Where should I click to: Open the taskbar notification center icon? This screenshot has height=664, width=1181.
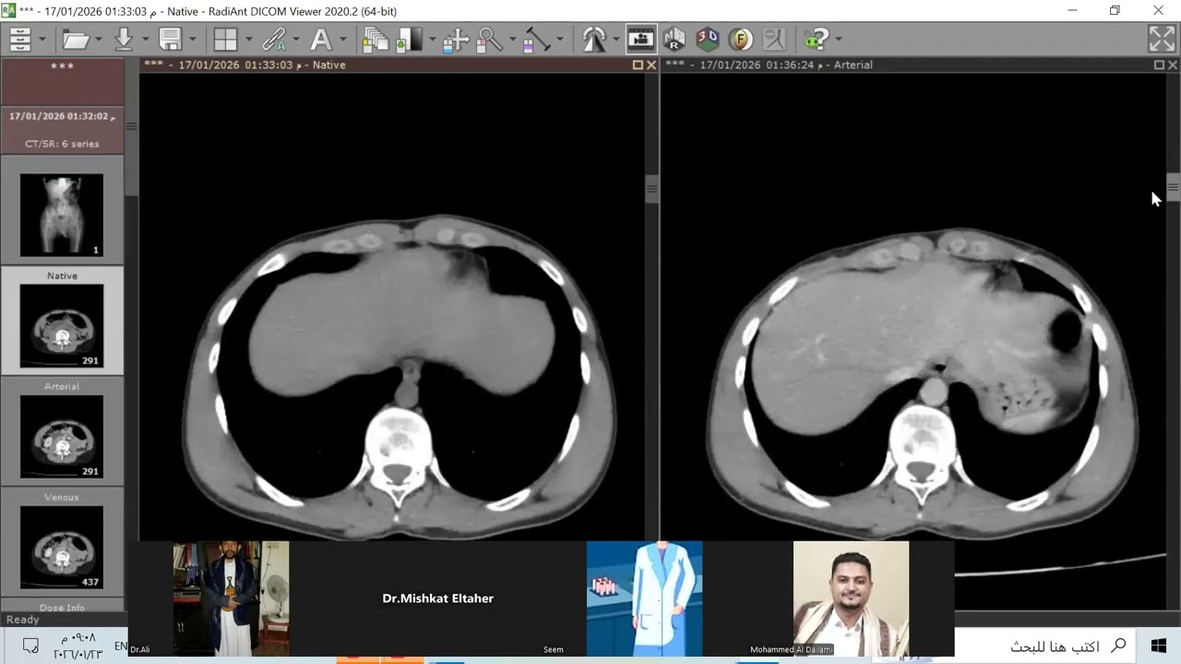coord(30,646)
